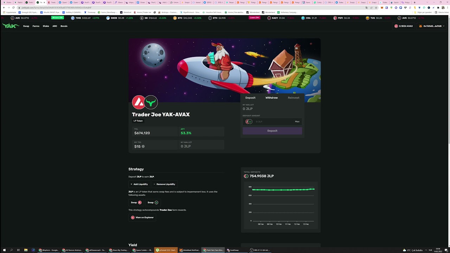Click the info icon next to $15

(143, 147)
